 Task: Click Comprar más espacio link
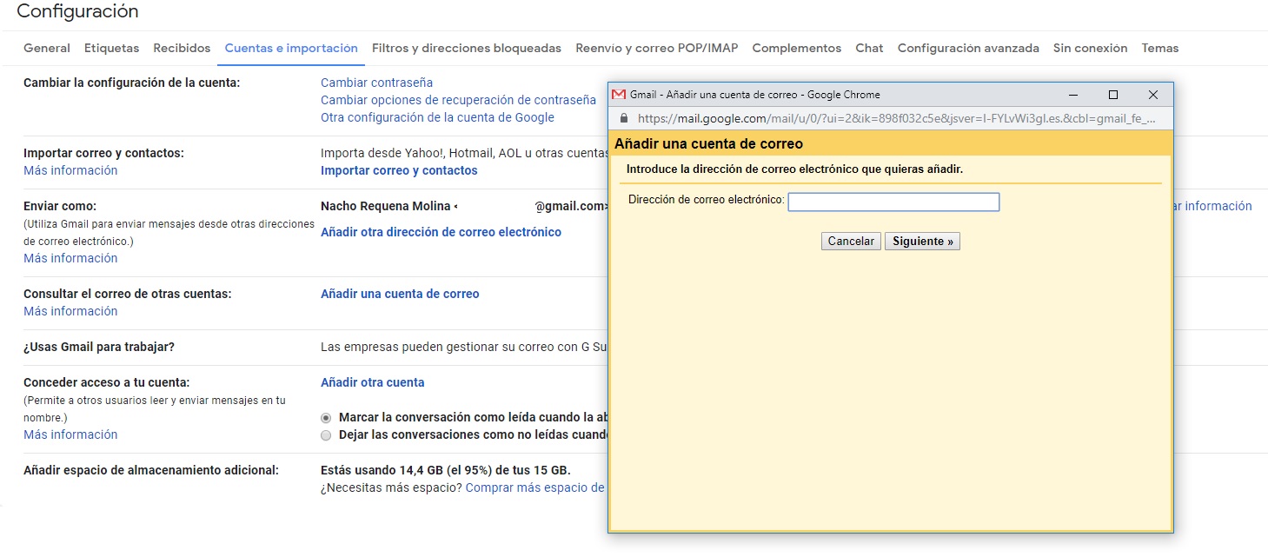(534, 487)
